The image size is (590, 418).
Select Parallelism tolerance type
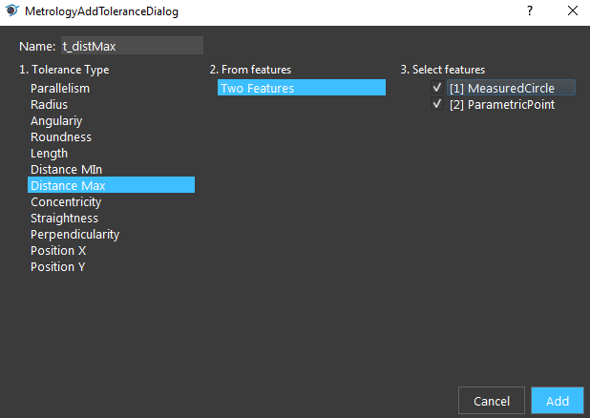click(x=112, y=89)
